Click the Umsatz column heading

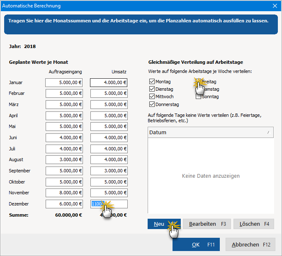point(119,72)
